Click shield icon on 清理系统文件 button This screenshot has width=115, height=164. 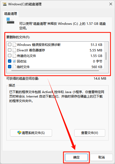click(x=19, y=133)
